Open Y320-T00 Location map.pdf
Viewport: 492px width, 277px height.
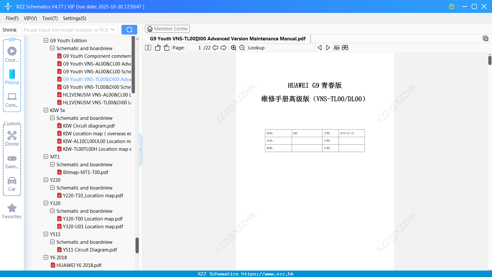(x=90, y=219)
